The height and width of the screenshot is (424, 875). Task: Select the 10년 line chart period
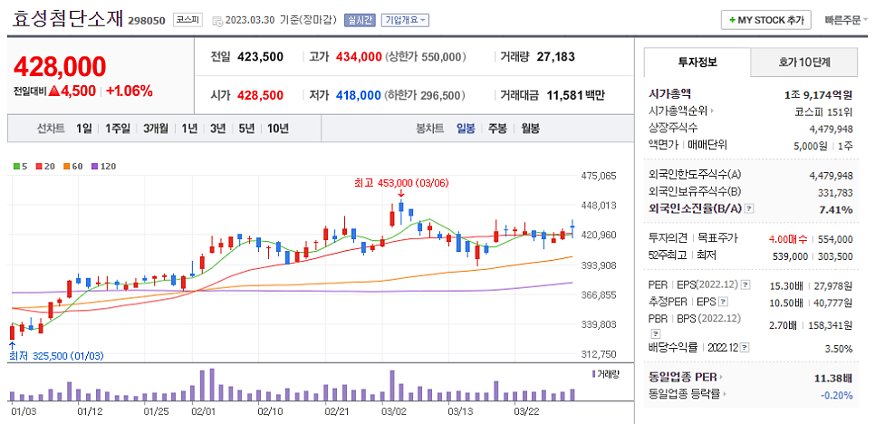278,129
